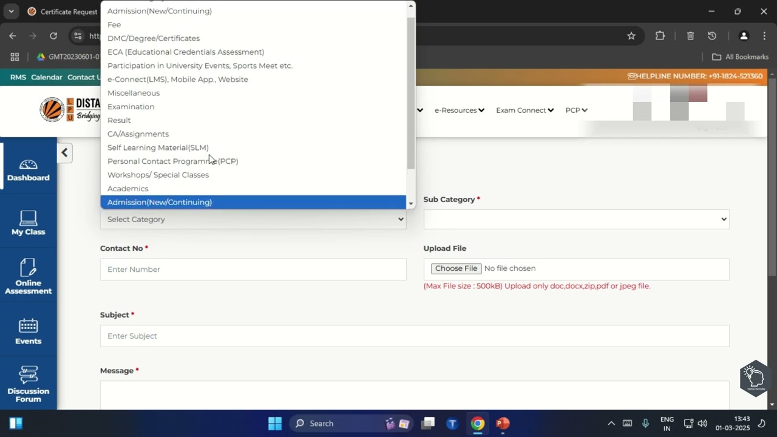
Task: Open the All Bookmarks folder
Action: coord(740,56)
